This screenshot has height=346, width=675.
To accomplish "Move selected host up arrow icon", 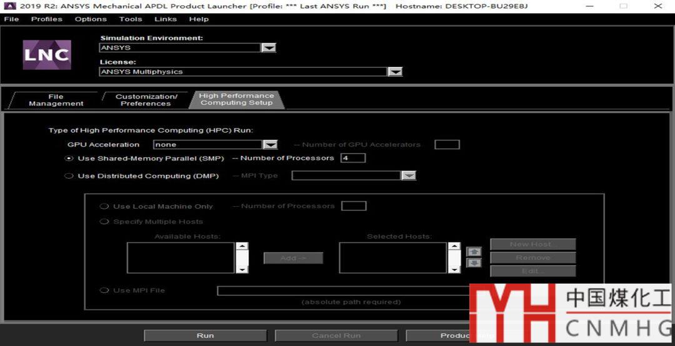I will [x=474, y=252].
